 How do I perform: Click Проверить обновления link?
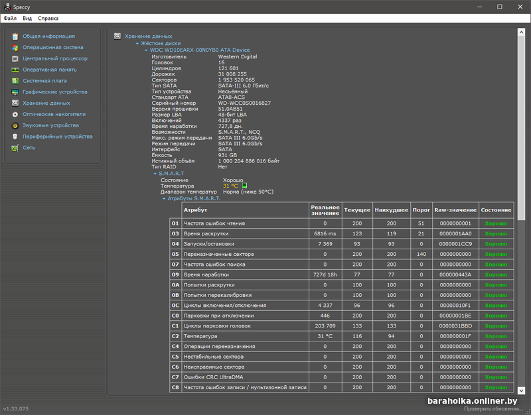point(493,409)
